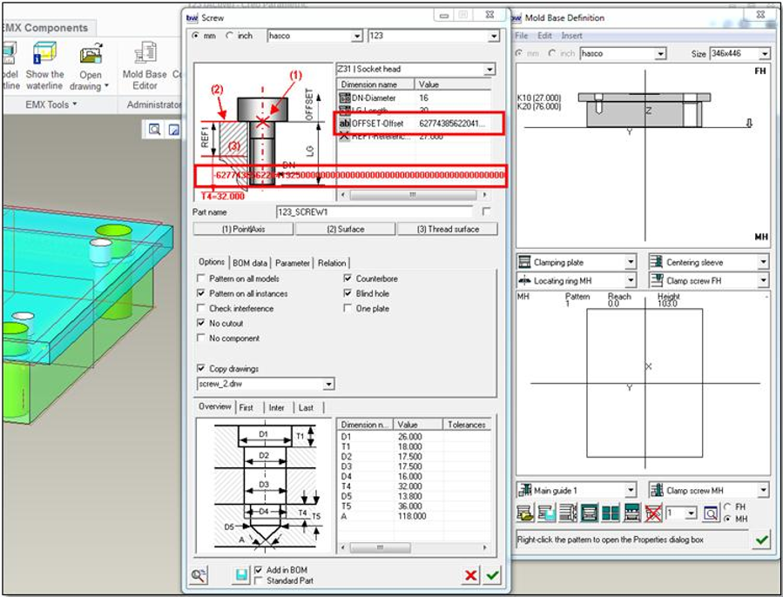The height and width of the screenshot is (597, 783).
Task: Click the magnifier preview icon in Mold Base Definition
Action: tap(710, 513)
